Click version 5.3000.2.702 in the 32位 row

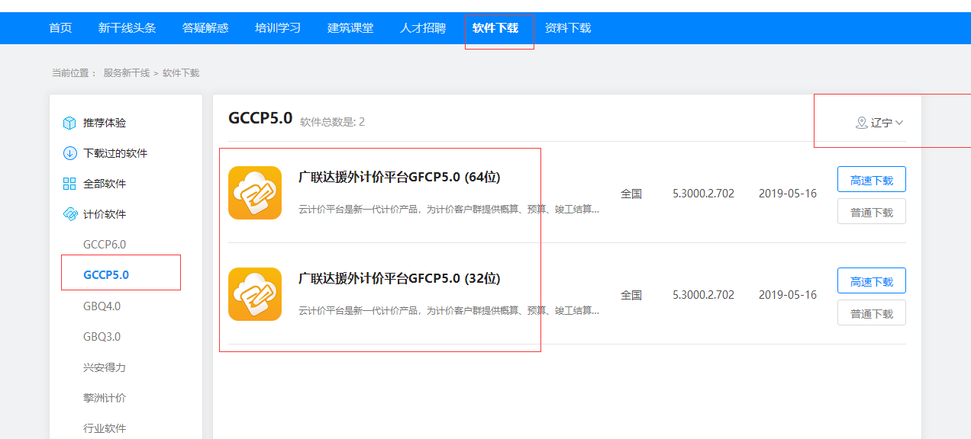[x=703, y=295]
